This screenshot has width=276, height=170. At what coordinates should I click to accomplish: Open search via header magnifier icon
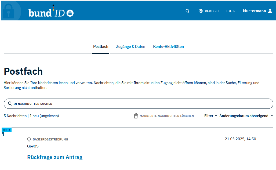pyautogui.click(x=187, y=11)
